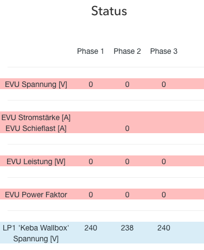Click EVU Power Faktor Phase 3 value
204x250 pixels.
164,195
